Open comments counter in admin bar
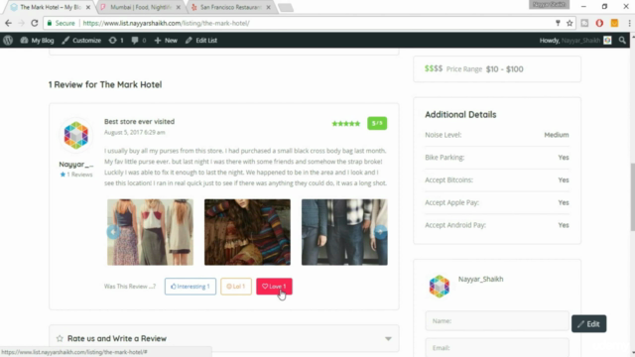635x357 pixels. [x=139, y=40]
